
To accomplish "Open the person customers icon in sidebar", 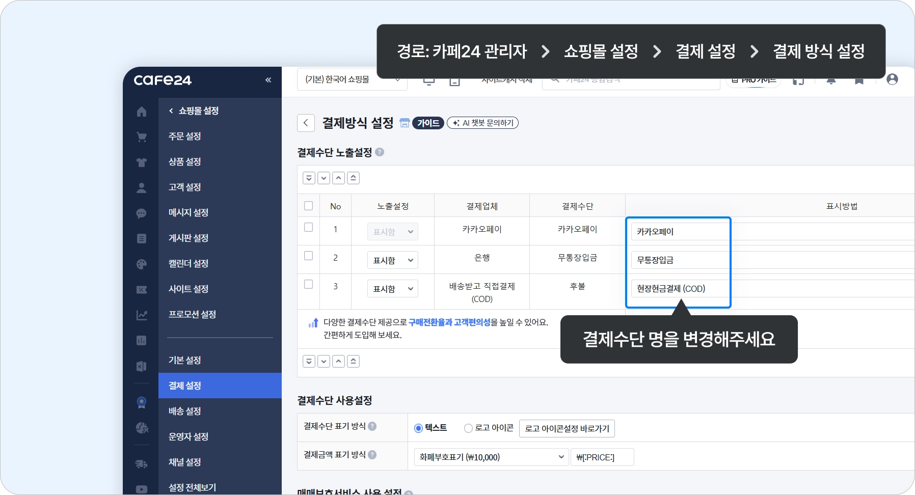I will tap(142, 188).
